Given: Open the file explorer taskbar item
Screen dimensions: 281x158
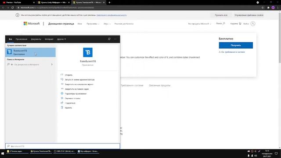Looking at the screenshot, I should click(x=17, y=151).
